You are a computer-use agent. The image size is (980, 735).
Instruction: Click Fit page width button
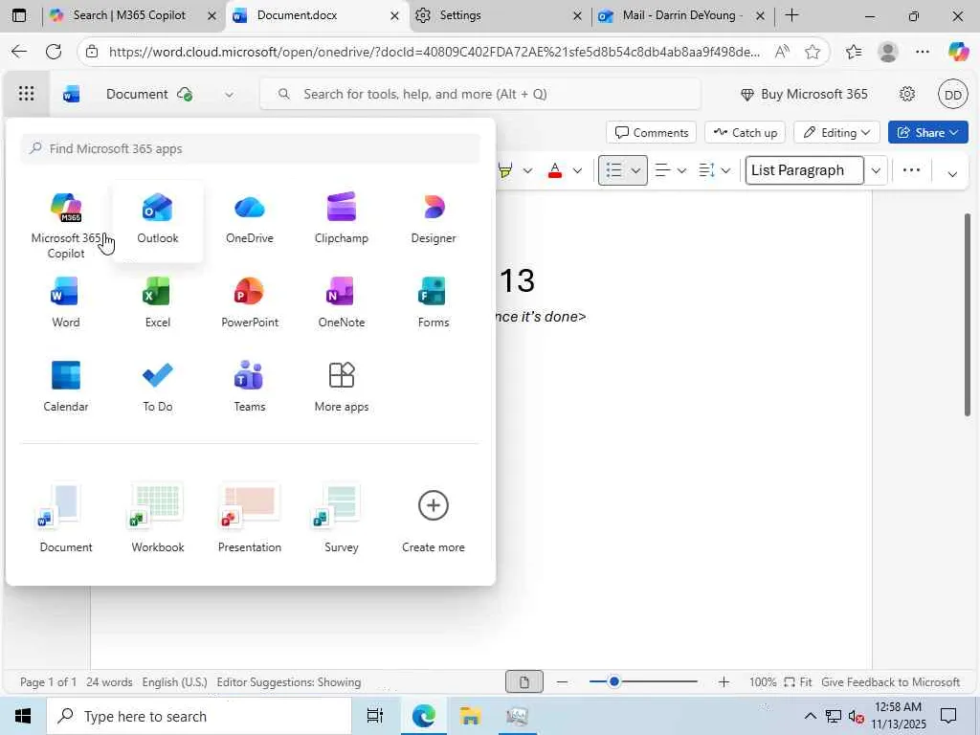click(x=798, y=681)
